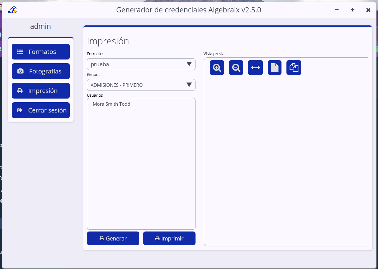378x269 pixels.
Task: Switch preview to multiple pages view
Action: tap(294, 68)
